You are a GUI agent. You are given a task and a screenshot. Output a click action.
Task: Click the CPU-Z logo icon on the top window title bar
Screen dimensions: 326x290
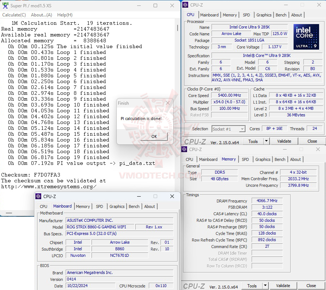185,5
